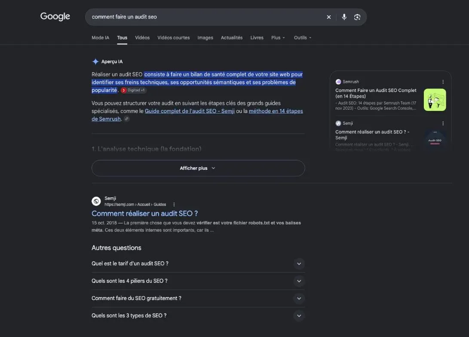Click the Audit SEO thumbnail in the Semji card
469x337 pixels.
click(435, 140)
